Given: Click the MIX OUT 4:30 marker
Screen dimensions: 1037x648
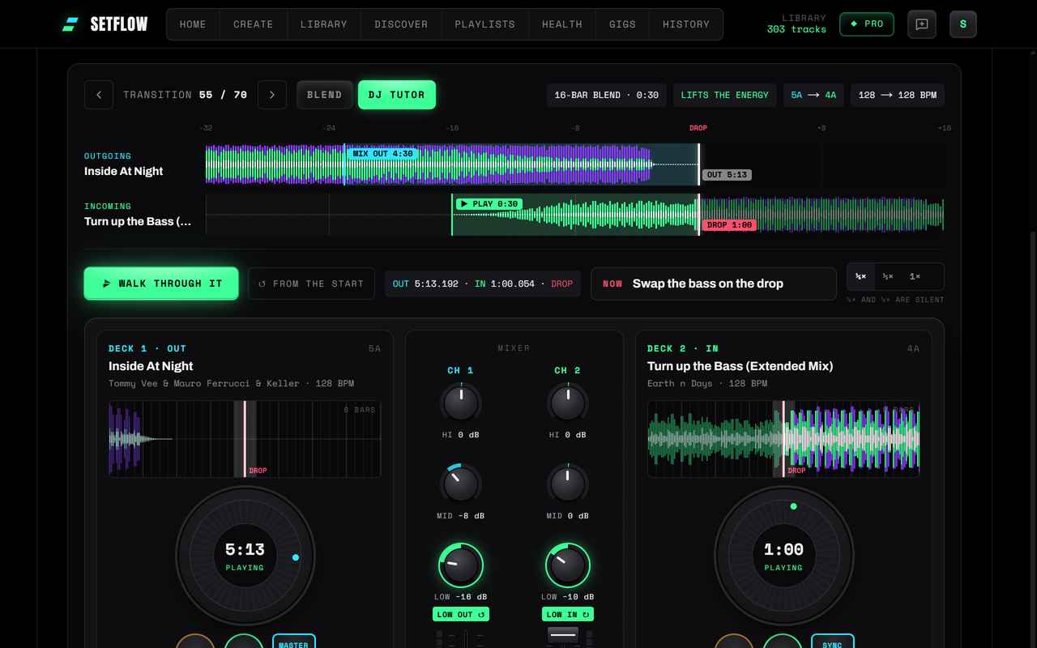Looking at the screenshot, I should (382, 154).
